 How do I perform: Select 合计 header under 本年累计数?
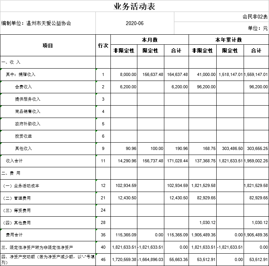(x=256, y=51)
